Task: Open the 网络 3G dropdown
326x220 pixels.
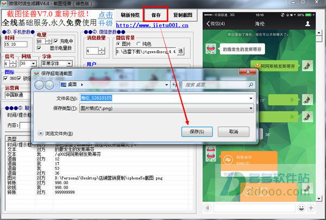Action: point(34,64)
